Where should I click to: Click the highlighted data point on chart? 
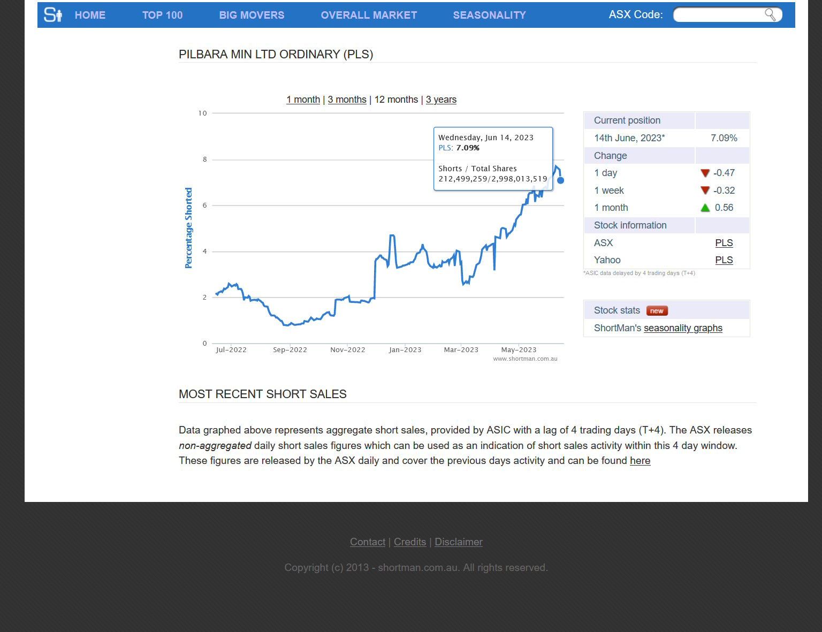pyautogui.click(x=560, y=180)
